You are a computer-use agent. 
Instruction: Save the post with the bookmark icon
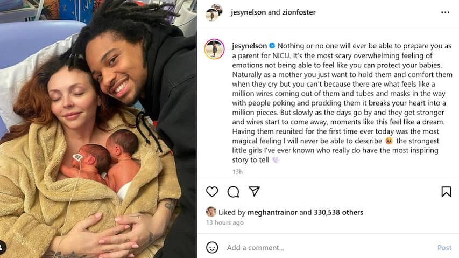[x=446, y=192]
